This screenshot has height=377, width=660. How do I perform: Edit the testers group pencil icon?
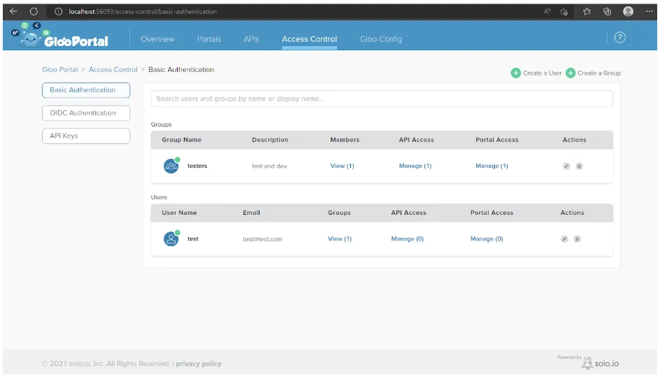pyautogui.click(x=566, y=166)
